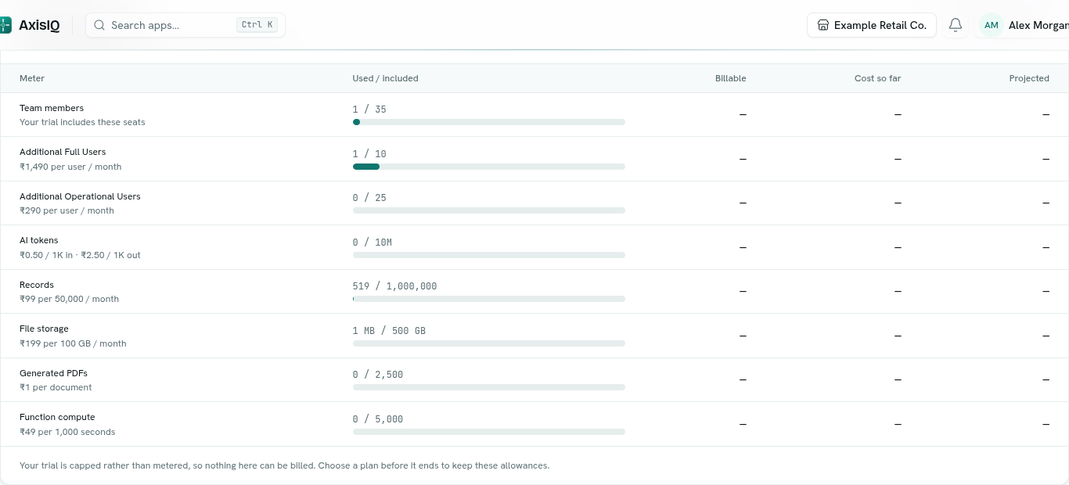Click the 1 / 10 usage value
This screenshot has width=1069, height=485.
click(x=369, y=154)
